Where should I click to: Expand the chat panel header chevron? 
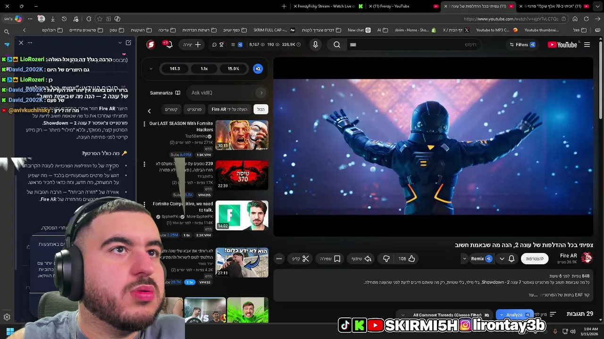point(120,43)
